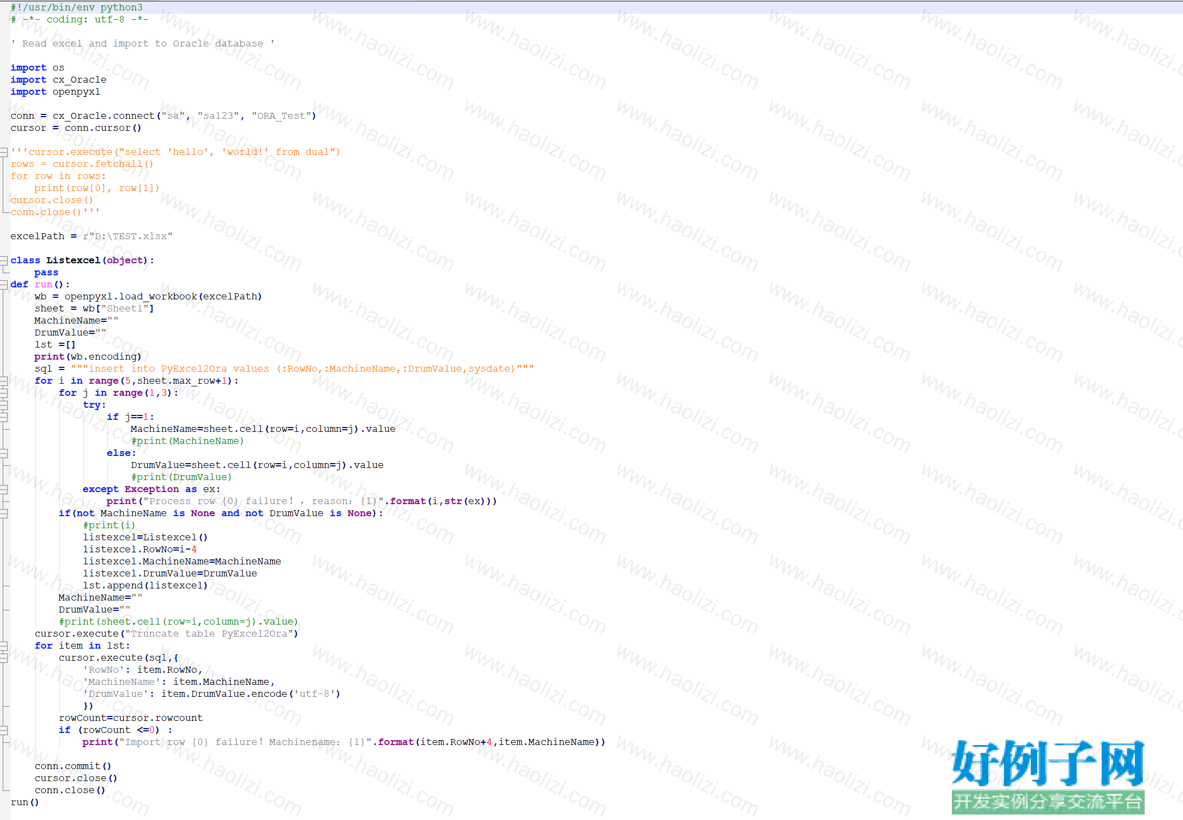Click the excelPath assignment 'D:\TEST.xlsx'
The height and width of the screenshot is (820, 1183).
(x=91, y=236)
